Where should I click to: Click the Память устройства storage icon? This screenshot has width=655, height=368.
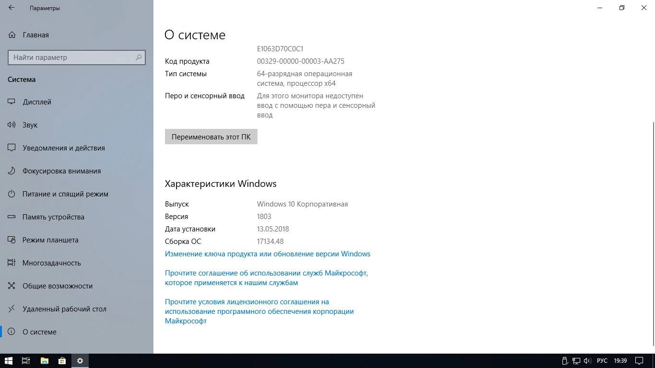[12, 217]
